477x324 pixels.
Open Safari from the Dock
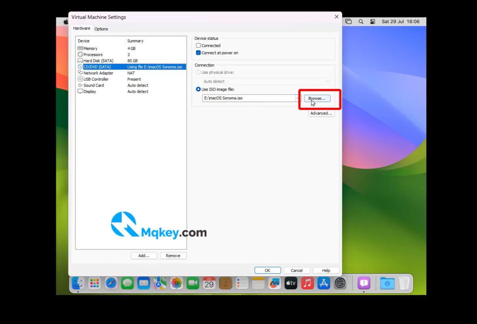pyautogui.click(x=111, y=283)
